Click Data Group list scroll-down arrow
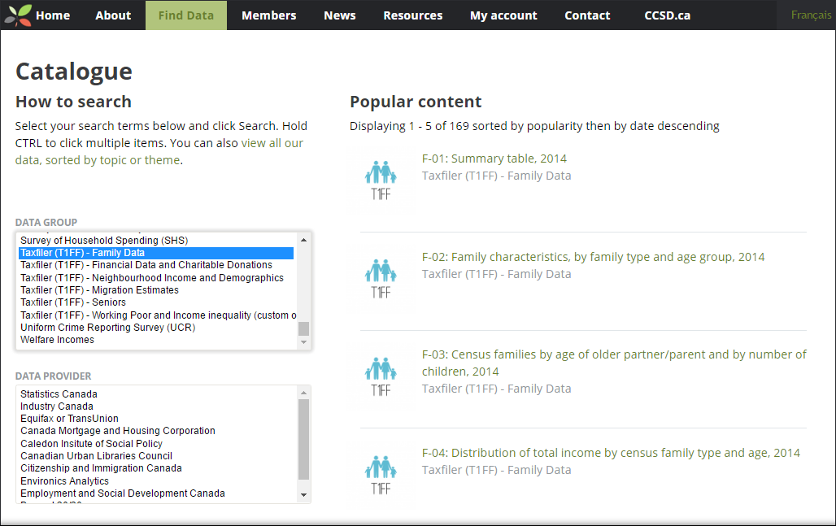Viewport: 836px width, 526px height. point(303,342)
